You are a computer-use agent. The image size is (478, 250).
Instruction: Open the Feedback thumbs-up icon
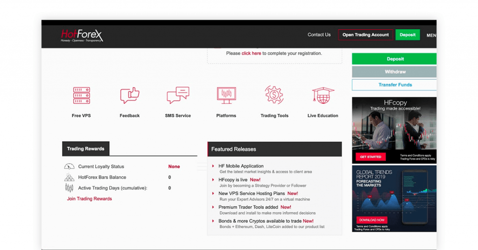pyautogui.click(x=130, y=95)
